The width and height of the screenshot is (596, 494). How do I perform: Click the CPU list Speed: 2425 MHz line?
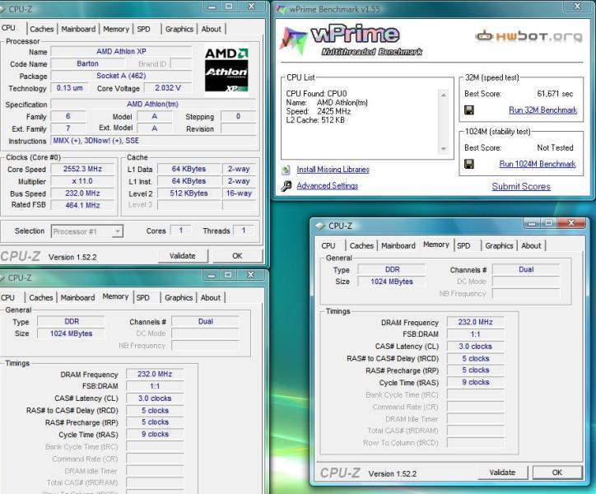tap(319, 111)
